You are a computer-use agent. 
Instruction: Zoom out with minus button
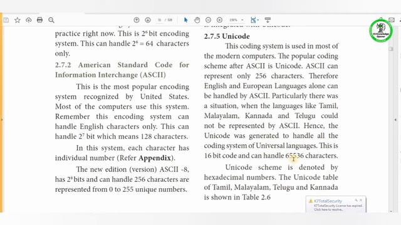pos(208,20)
